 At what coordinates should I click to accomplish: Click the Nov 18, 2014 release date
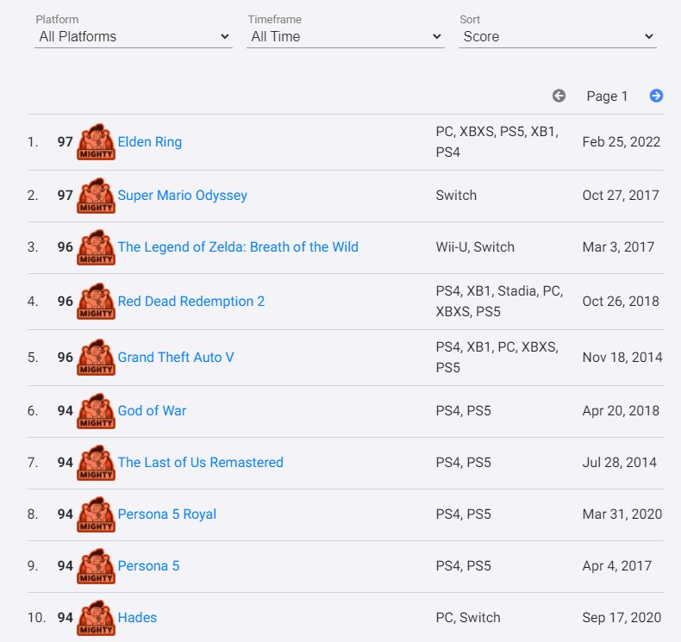622,358
